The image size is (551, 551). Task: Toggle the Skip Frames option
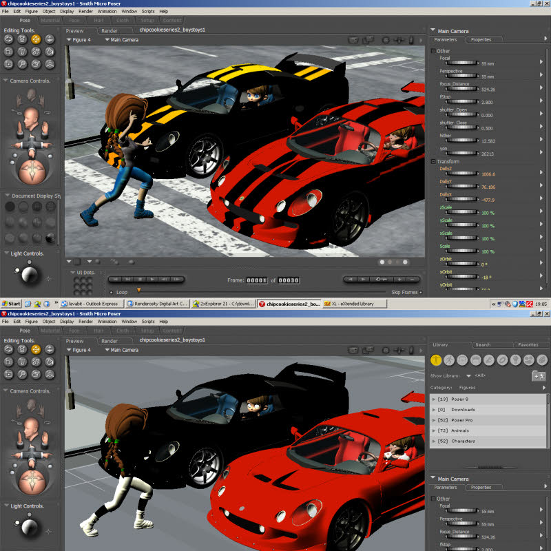pos(422,292)
